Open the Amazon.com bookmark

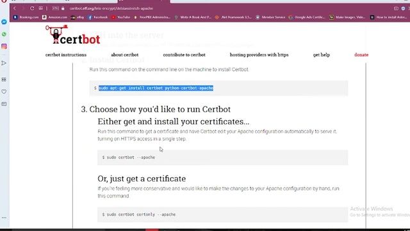54,17
